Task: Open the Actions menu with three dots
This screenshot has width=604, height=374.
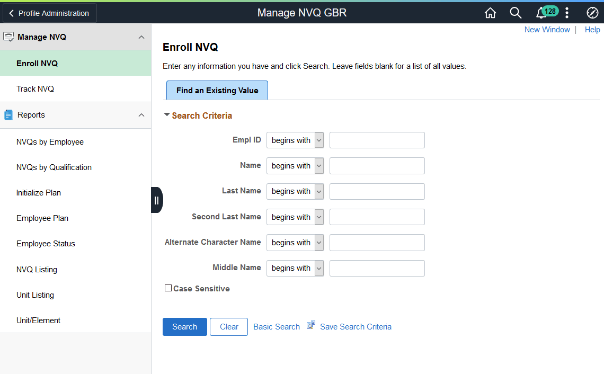Action: (567, 12)
